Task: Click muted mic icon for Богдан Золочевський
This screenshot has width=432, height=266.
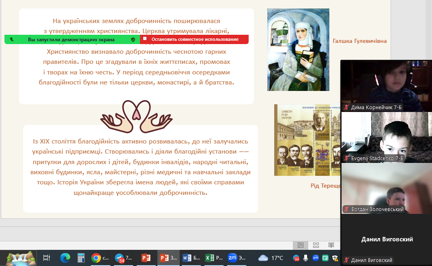Action: [x=346, y=209]
